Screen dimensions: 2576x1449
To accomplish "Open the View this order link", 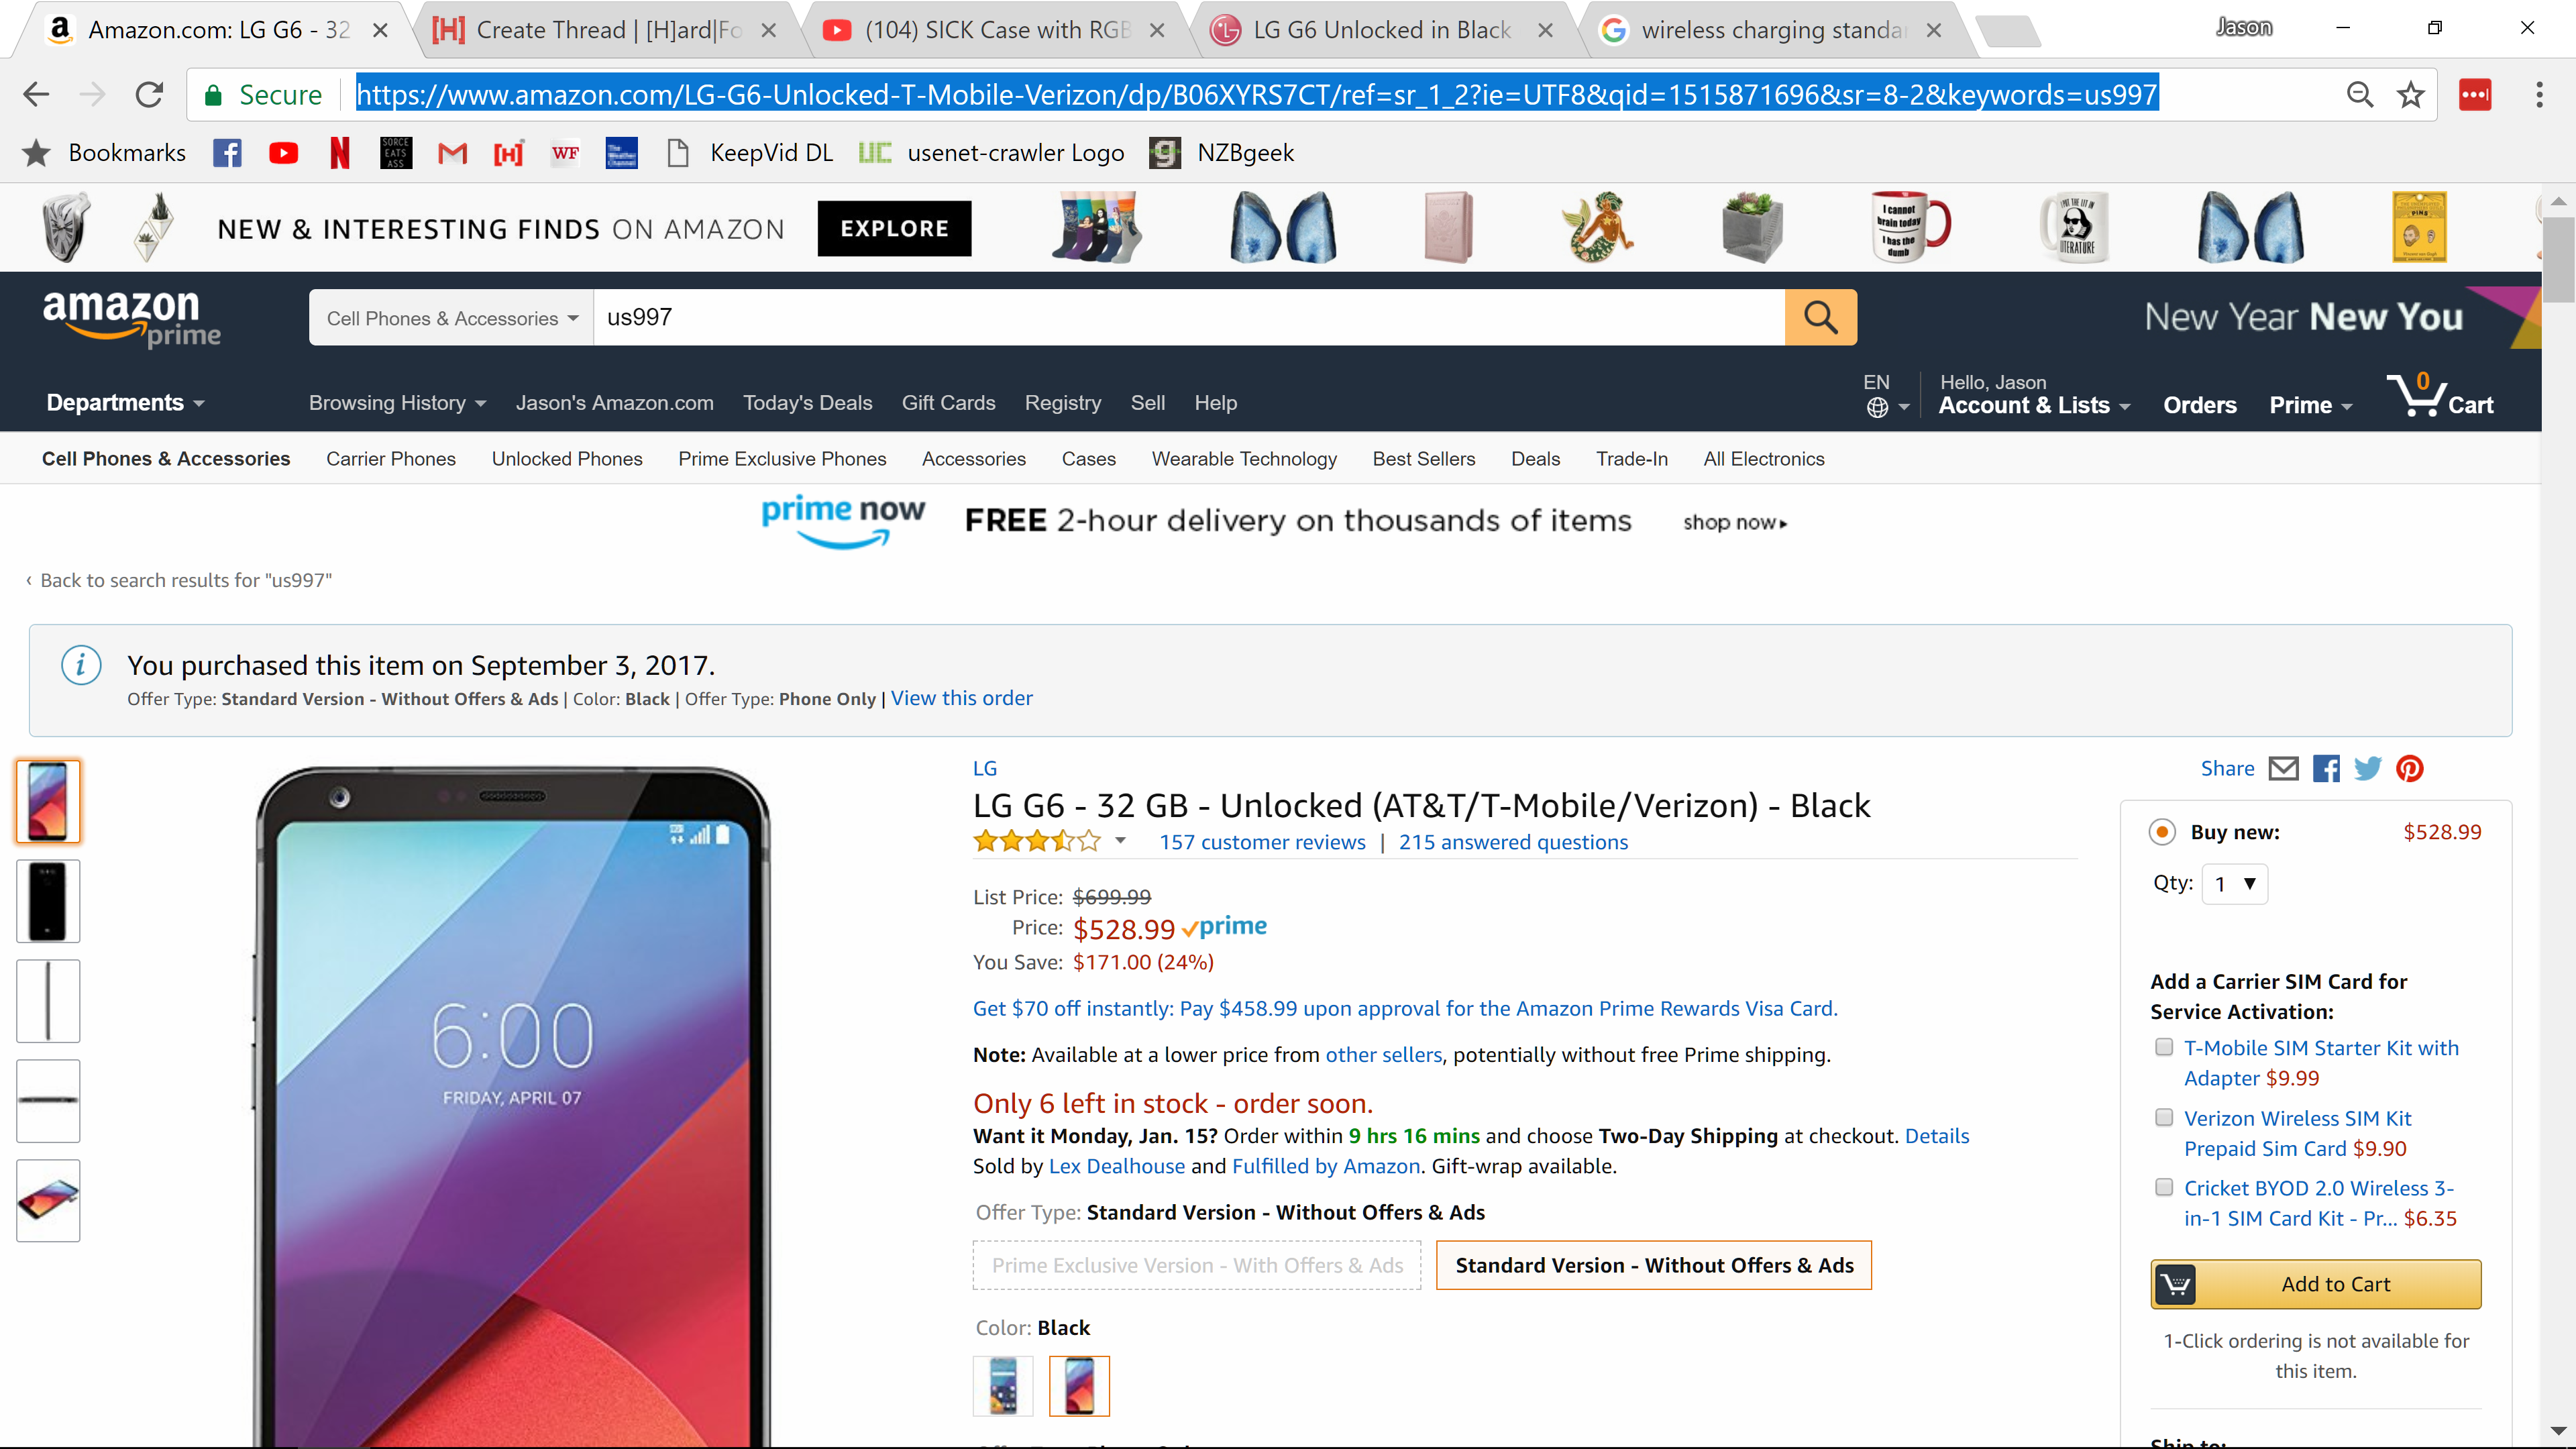I will pos(961,699).
